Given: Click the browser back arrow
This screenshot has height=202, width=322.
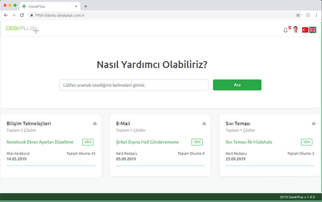Looking at the screenshot, I should coord(6,15).
